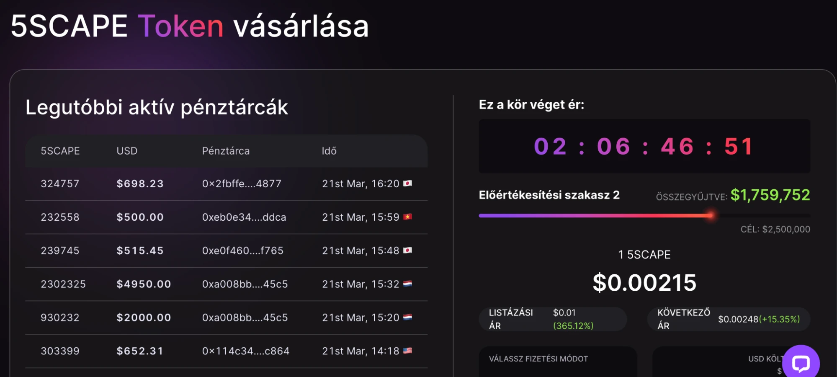Click the Japan flag on the 16:20 row
The image size is (837, 377).
407,183
